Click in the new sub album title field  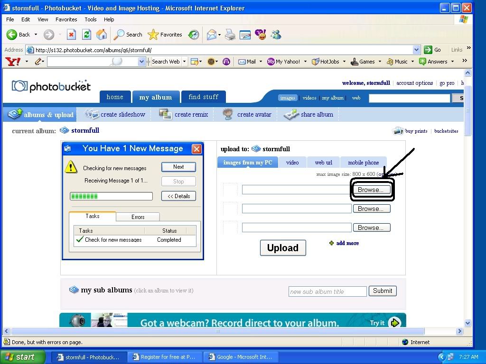327,291
